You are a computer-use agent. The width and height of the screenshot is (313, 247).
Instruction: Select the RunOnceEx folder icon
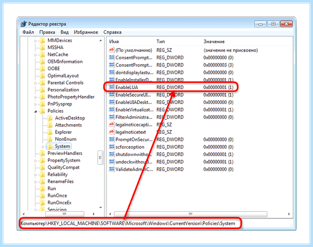point(42,203)
